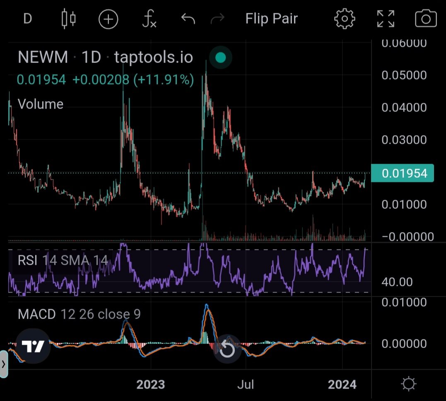The height and width of the screenshot is (401, 446).
Task: Click the 2023 time axis label
Action: pos(150,384)
